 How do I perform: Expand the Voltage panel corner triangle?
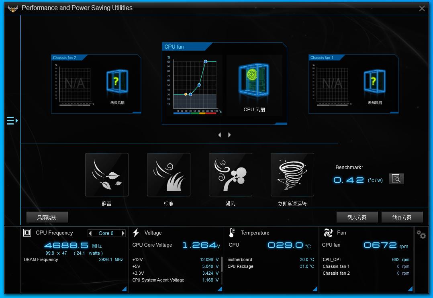point(219,288)
